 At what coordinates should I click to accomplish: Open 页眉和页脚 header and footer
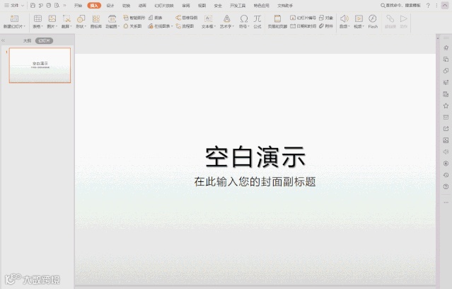coord(277,22)
